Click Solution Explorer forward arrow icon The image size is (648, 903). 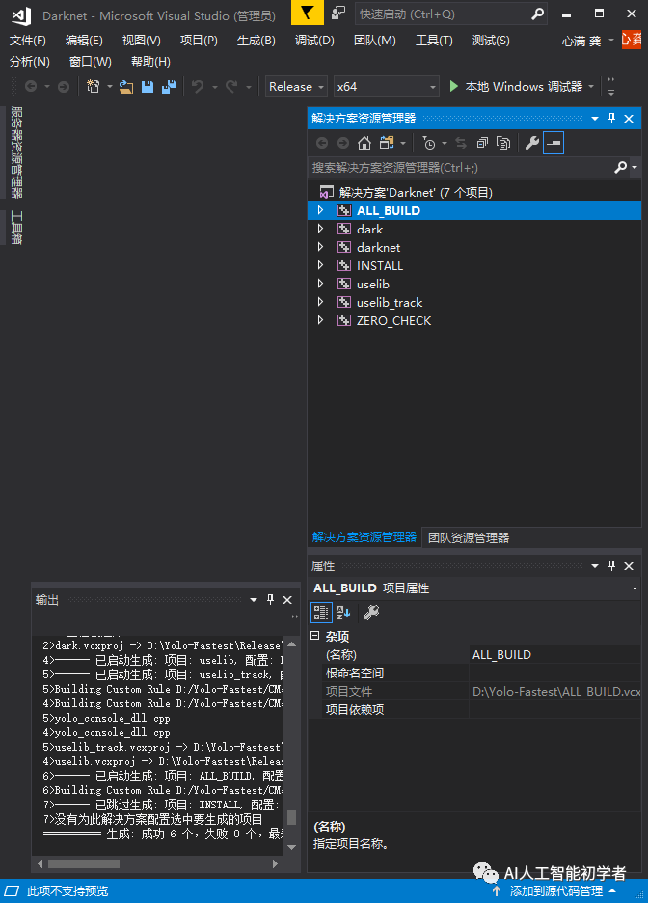tap(343, 143)
